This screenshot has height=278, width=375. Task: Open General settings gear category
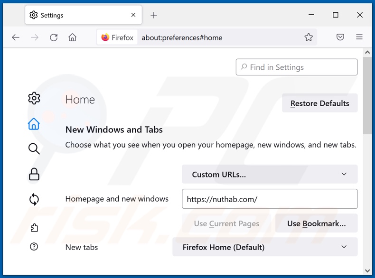coord(34,98)
